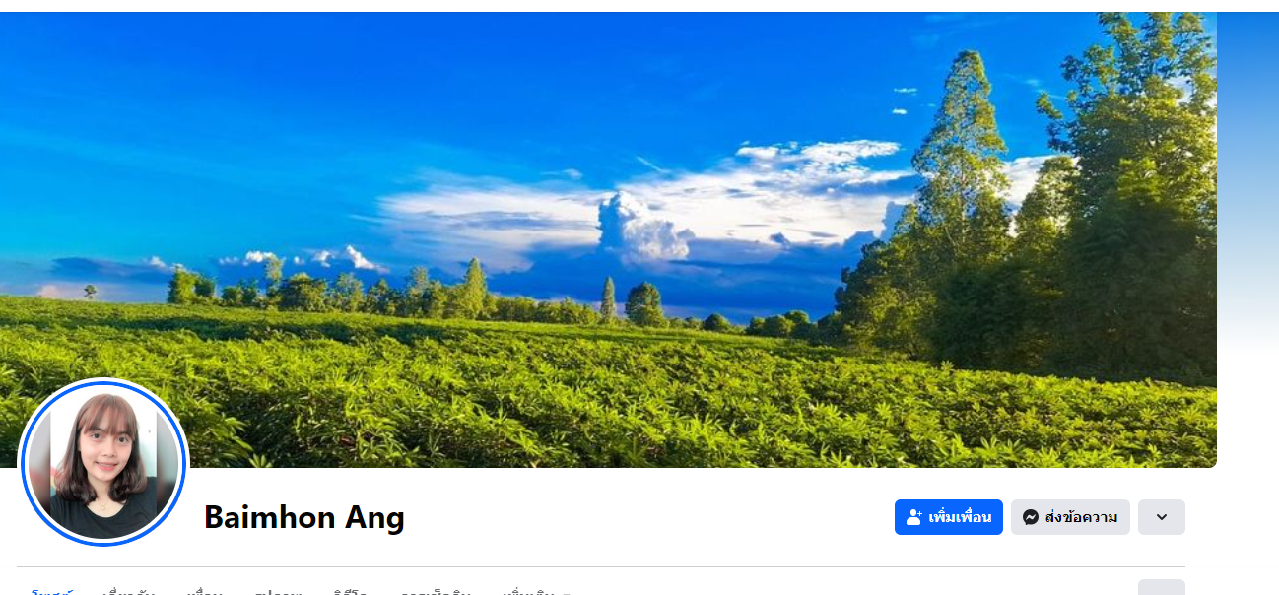Click the Baimhon Ang profile name
This screenshot has height=595, width=1279.
pyautogui.click(x=304, y=517)
